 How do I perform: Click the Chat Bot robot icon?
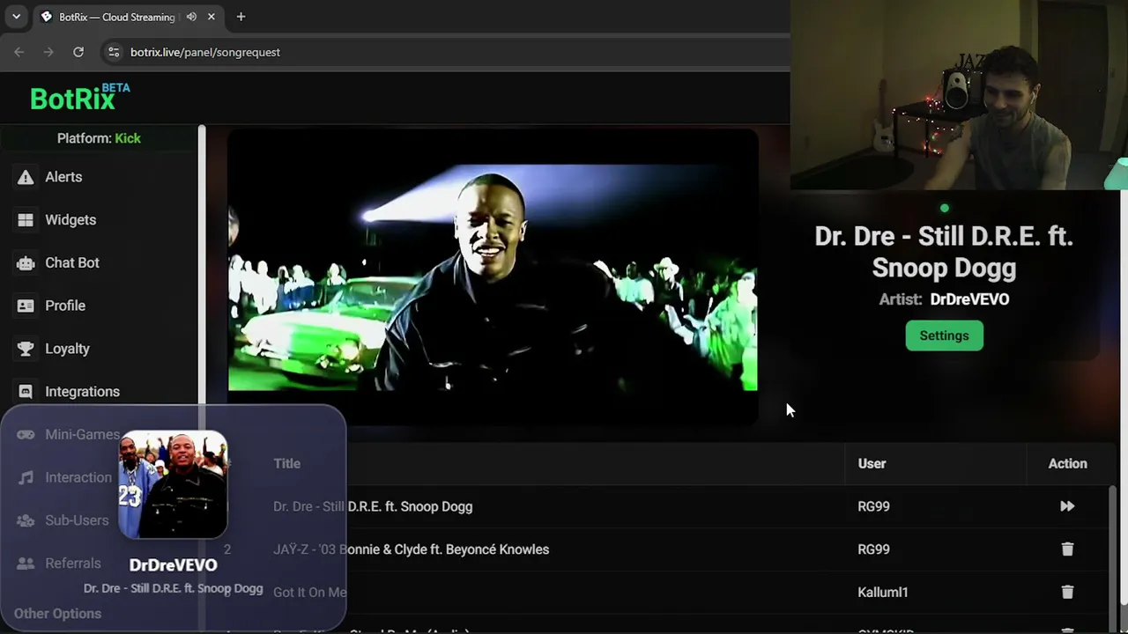pos(26,262)
